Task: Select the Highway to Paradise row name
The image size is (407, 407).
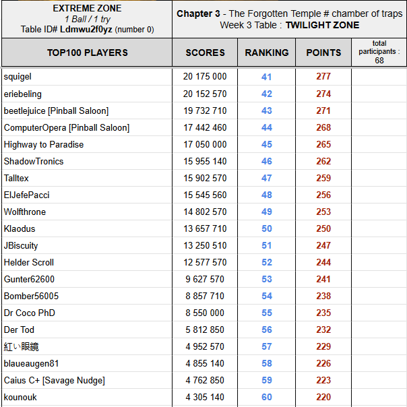Action: coord(44,144)
